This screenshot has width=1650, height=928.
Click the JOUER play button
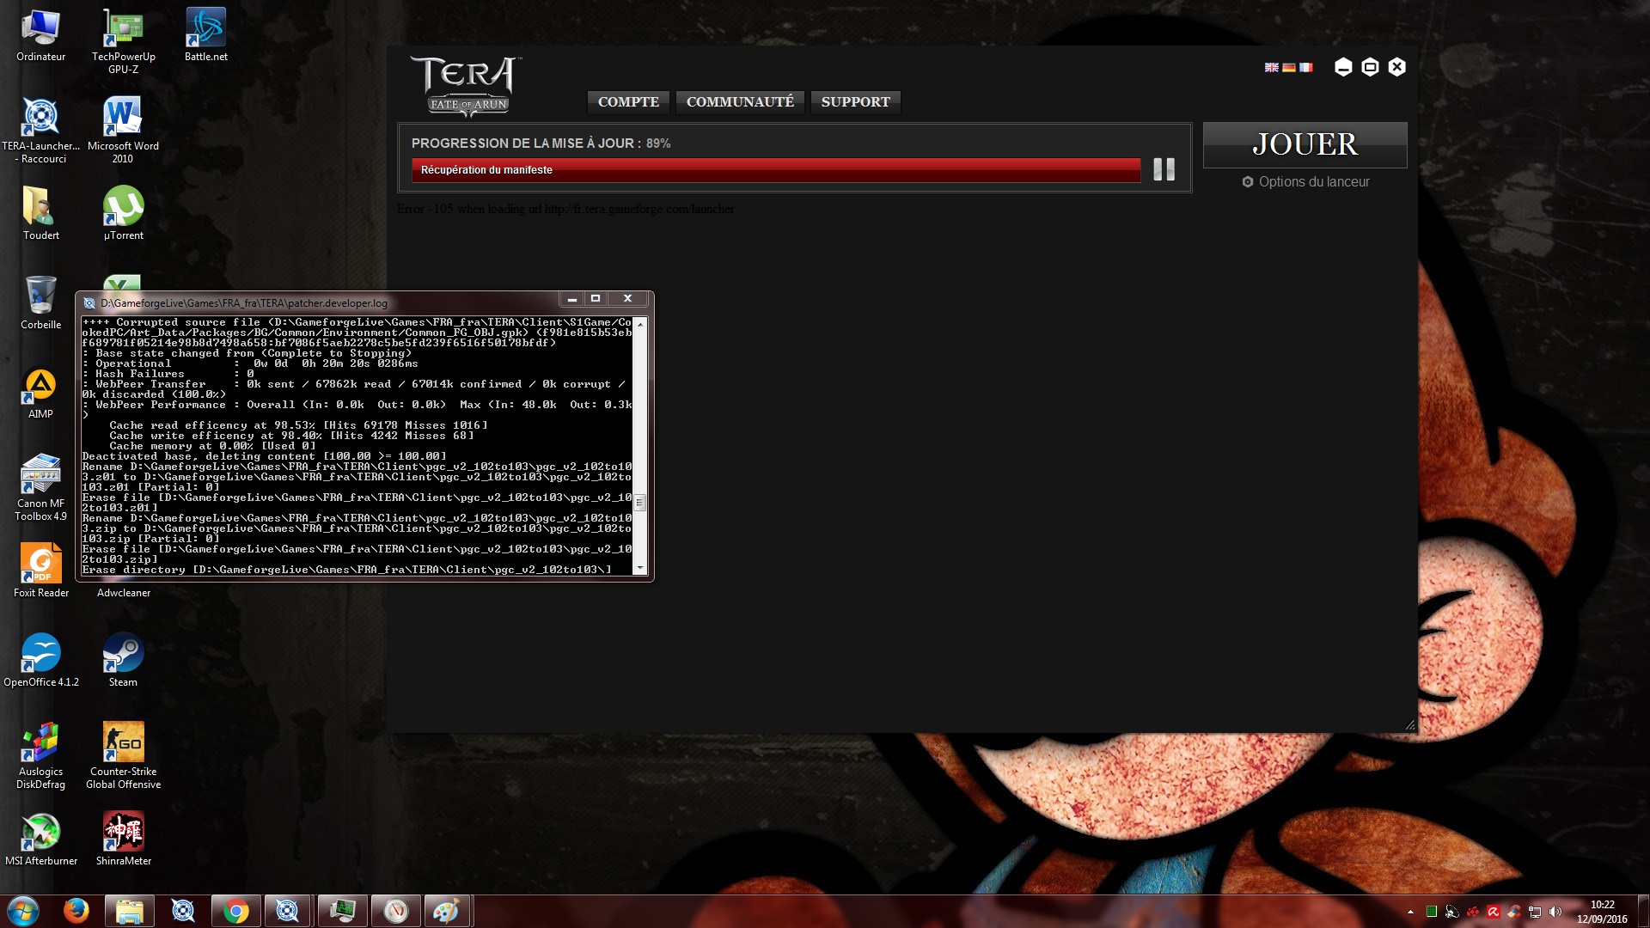pyautogui.click(x=1305, y=144)
